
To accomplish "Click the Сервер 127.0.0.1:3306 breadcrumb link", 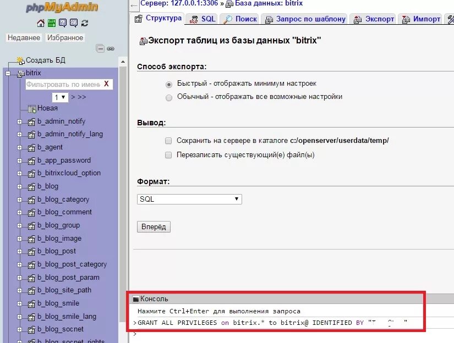I will 179,3.
